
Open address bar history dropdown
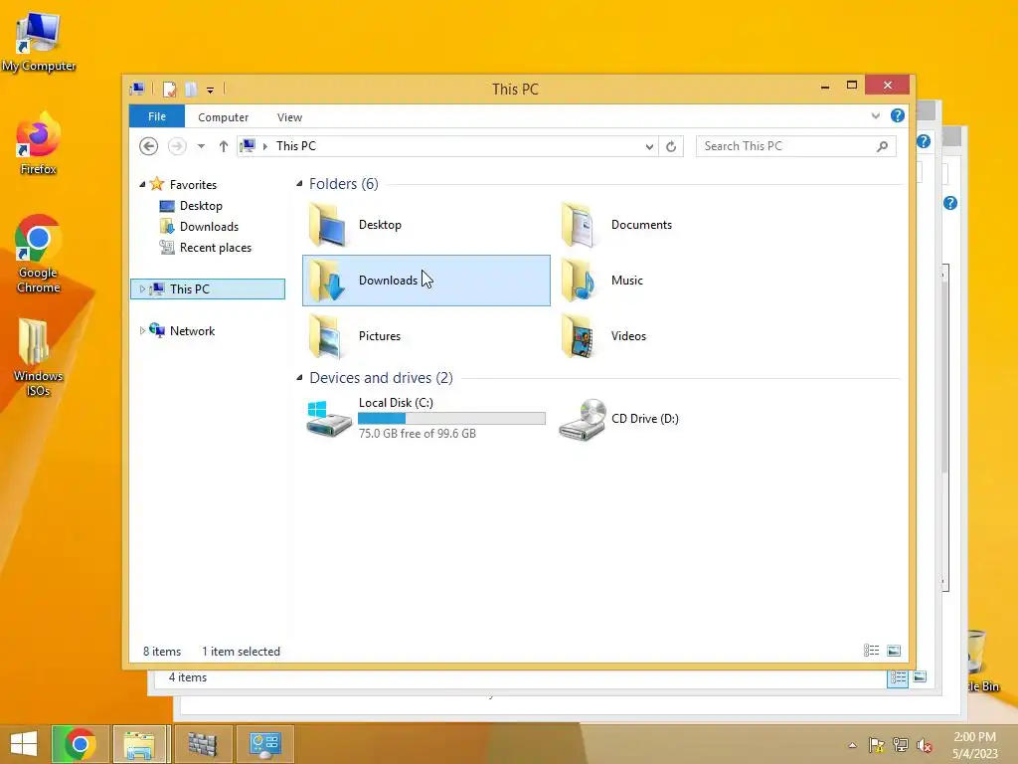point(649,146)
